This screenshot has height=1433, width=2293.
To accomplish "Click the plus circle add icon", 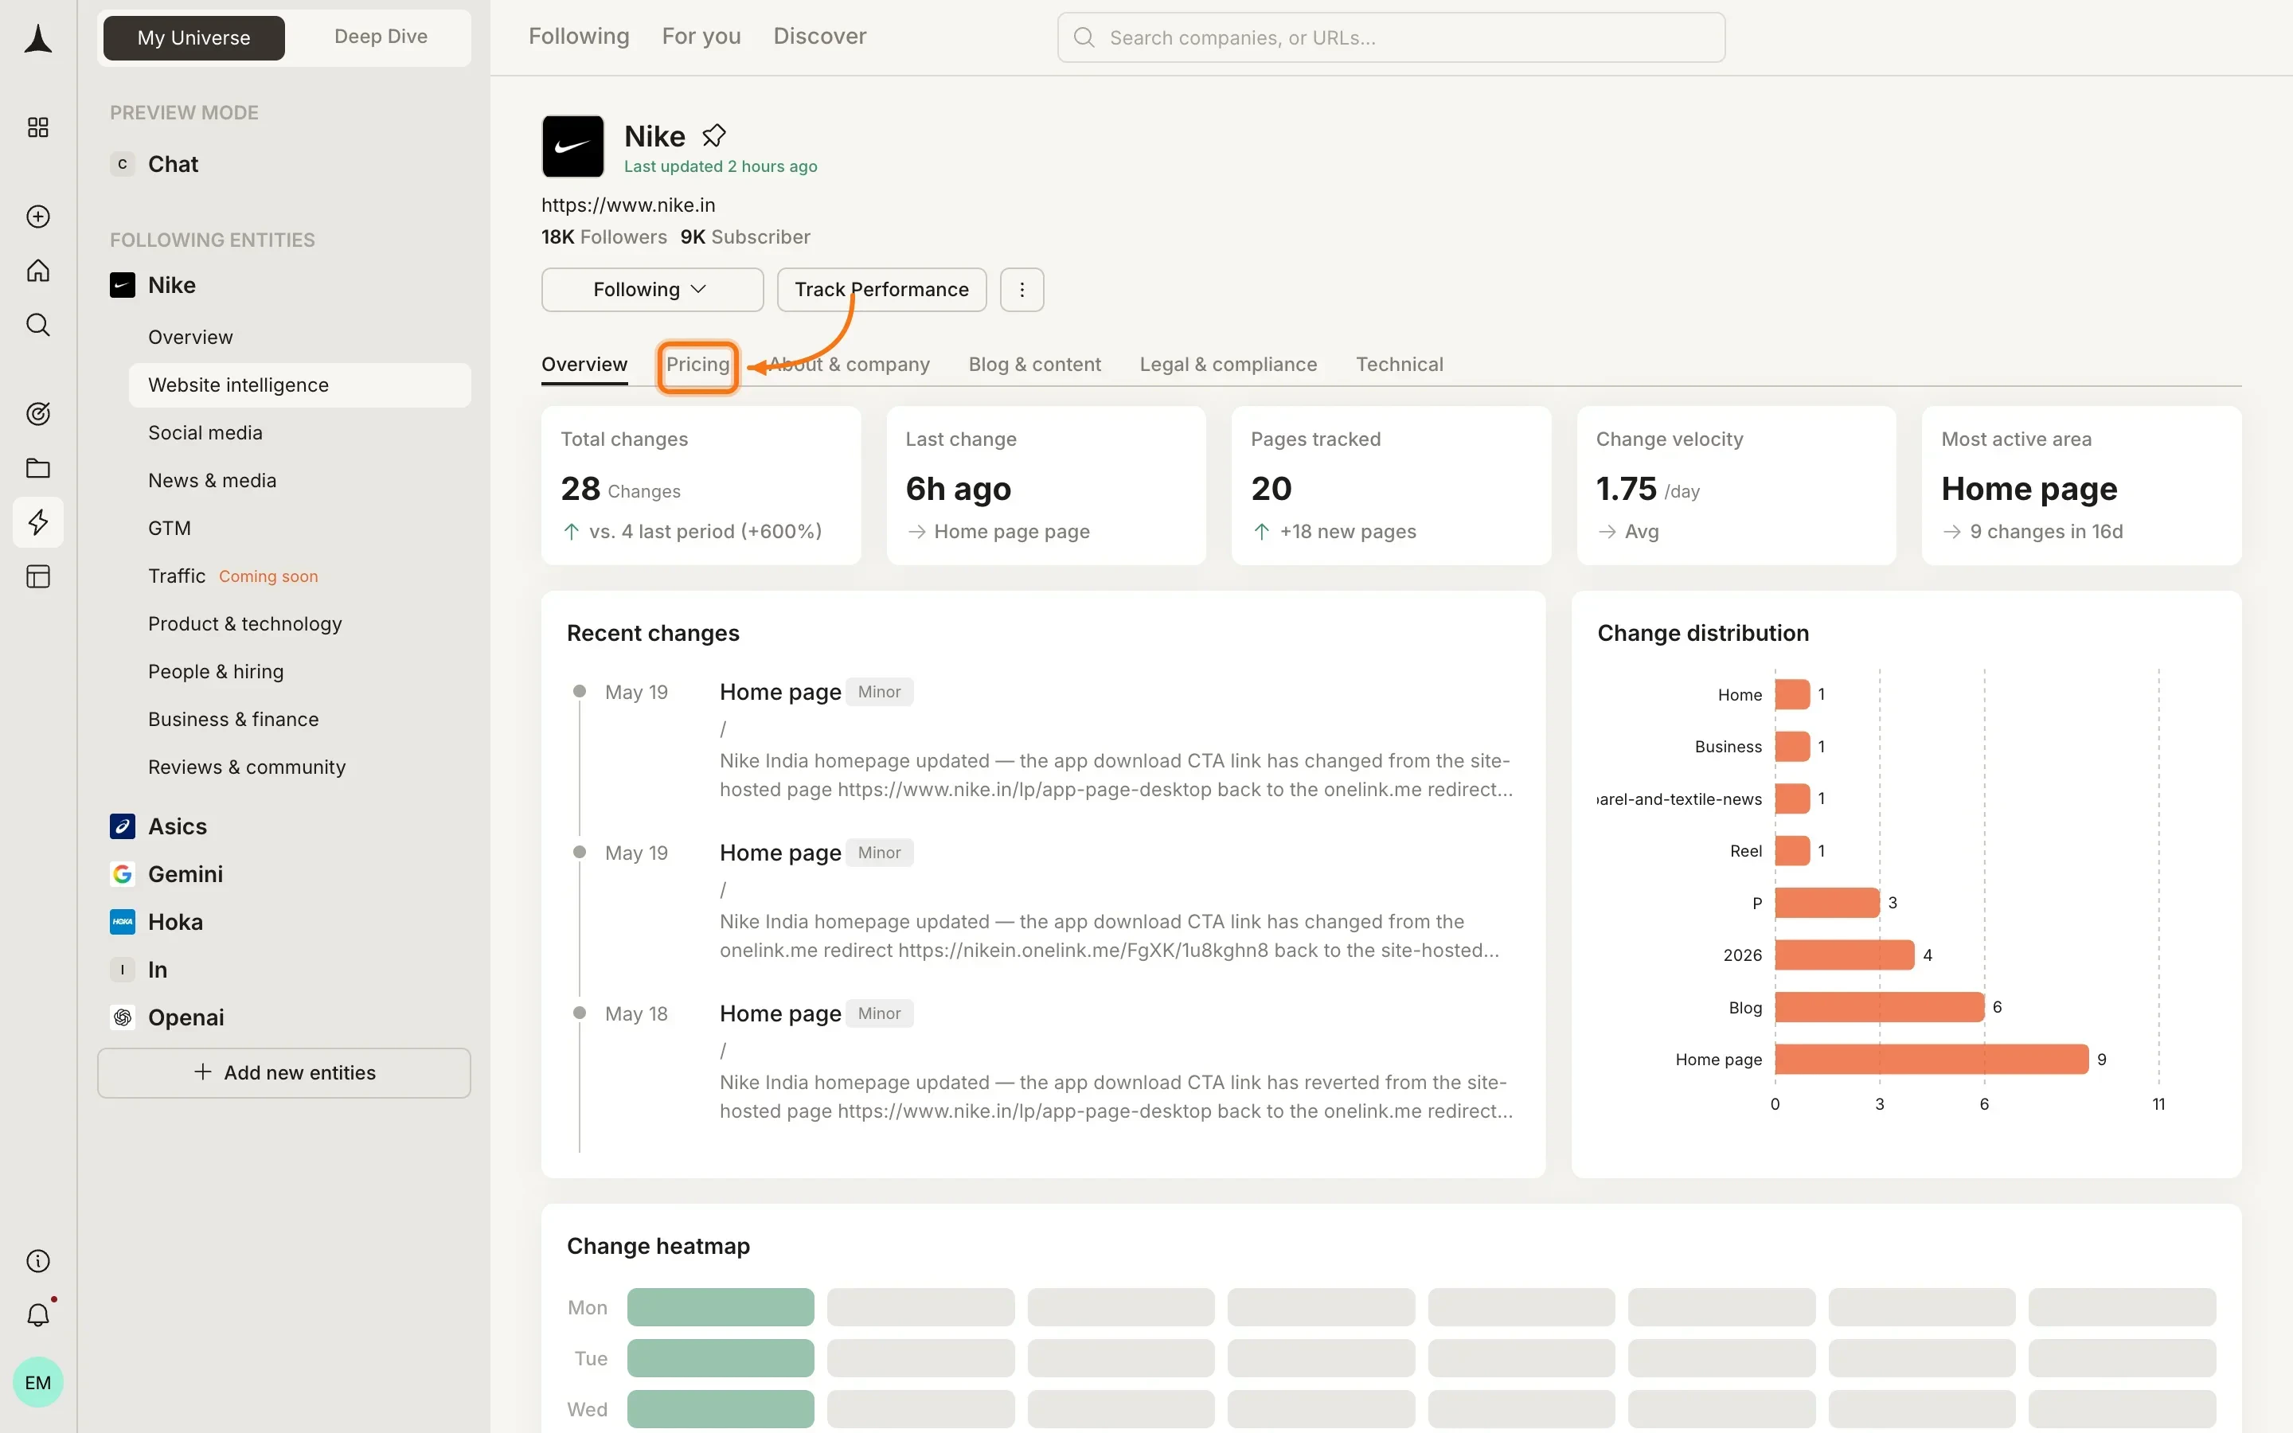I will (38, 216).
